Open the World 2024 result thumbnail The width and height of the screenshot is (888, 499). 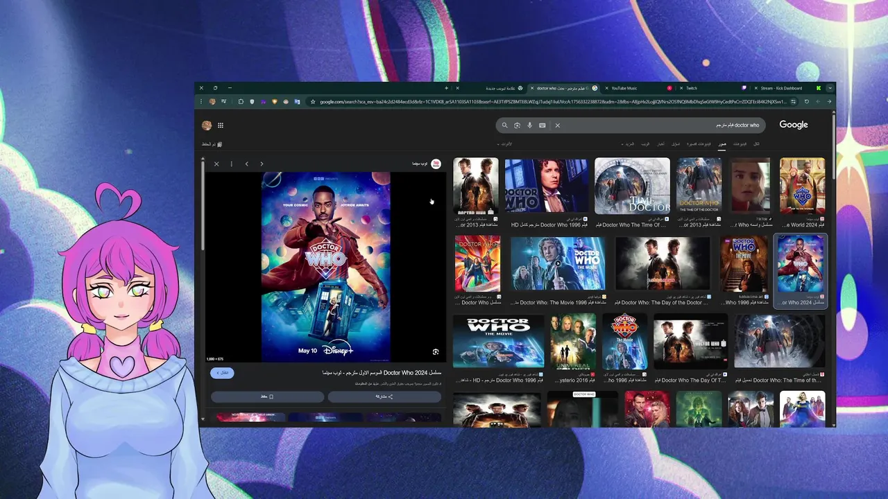802,186
